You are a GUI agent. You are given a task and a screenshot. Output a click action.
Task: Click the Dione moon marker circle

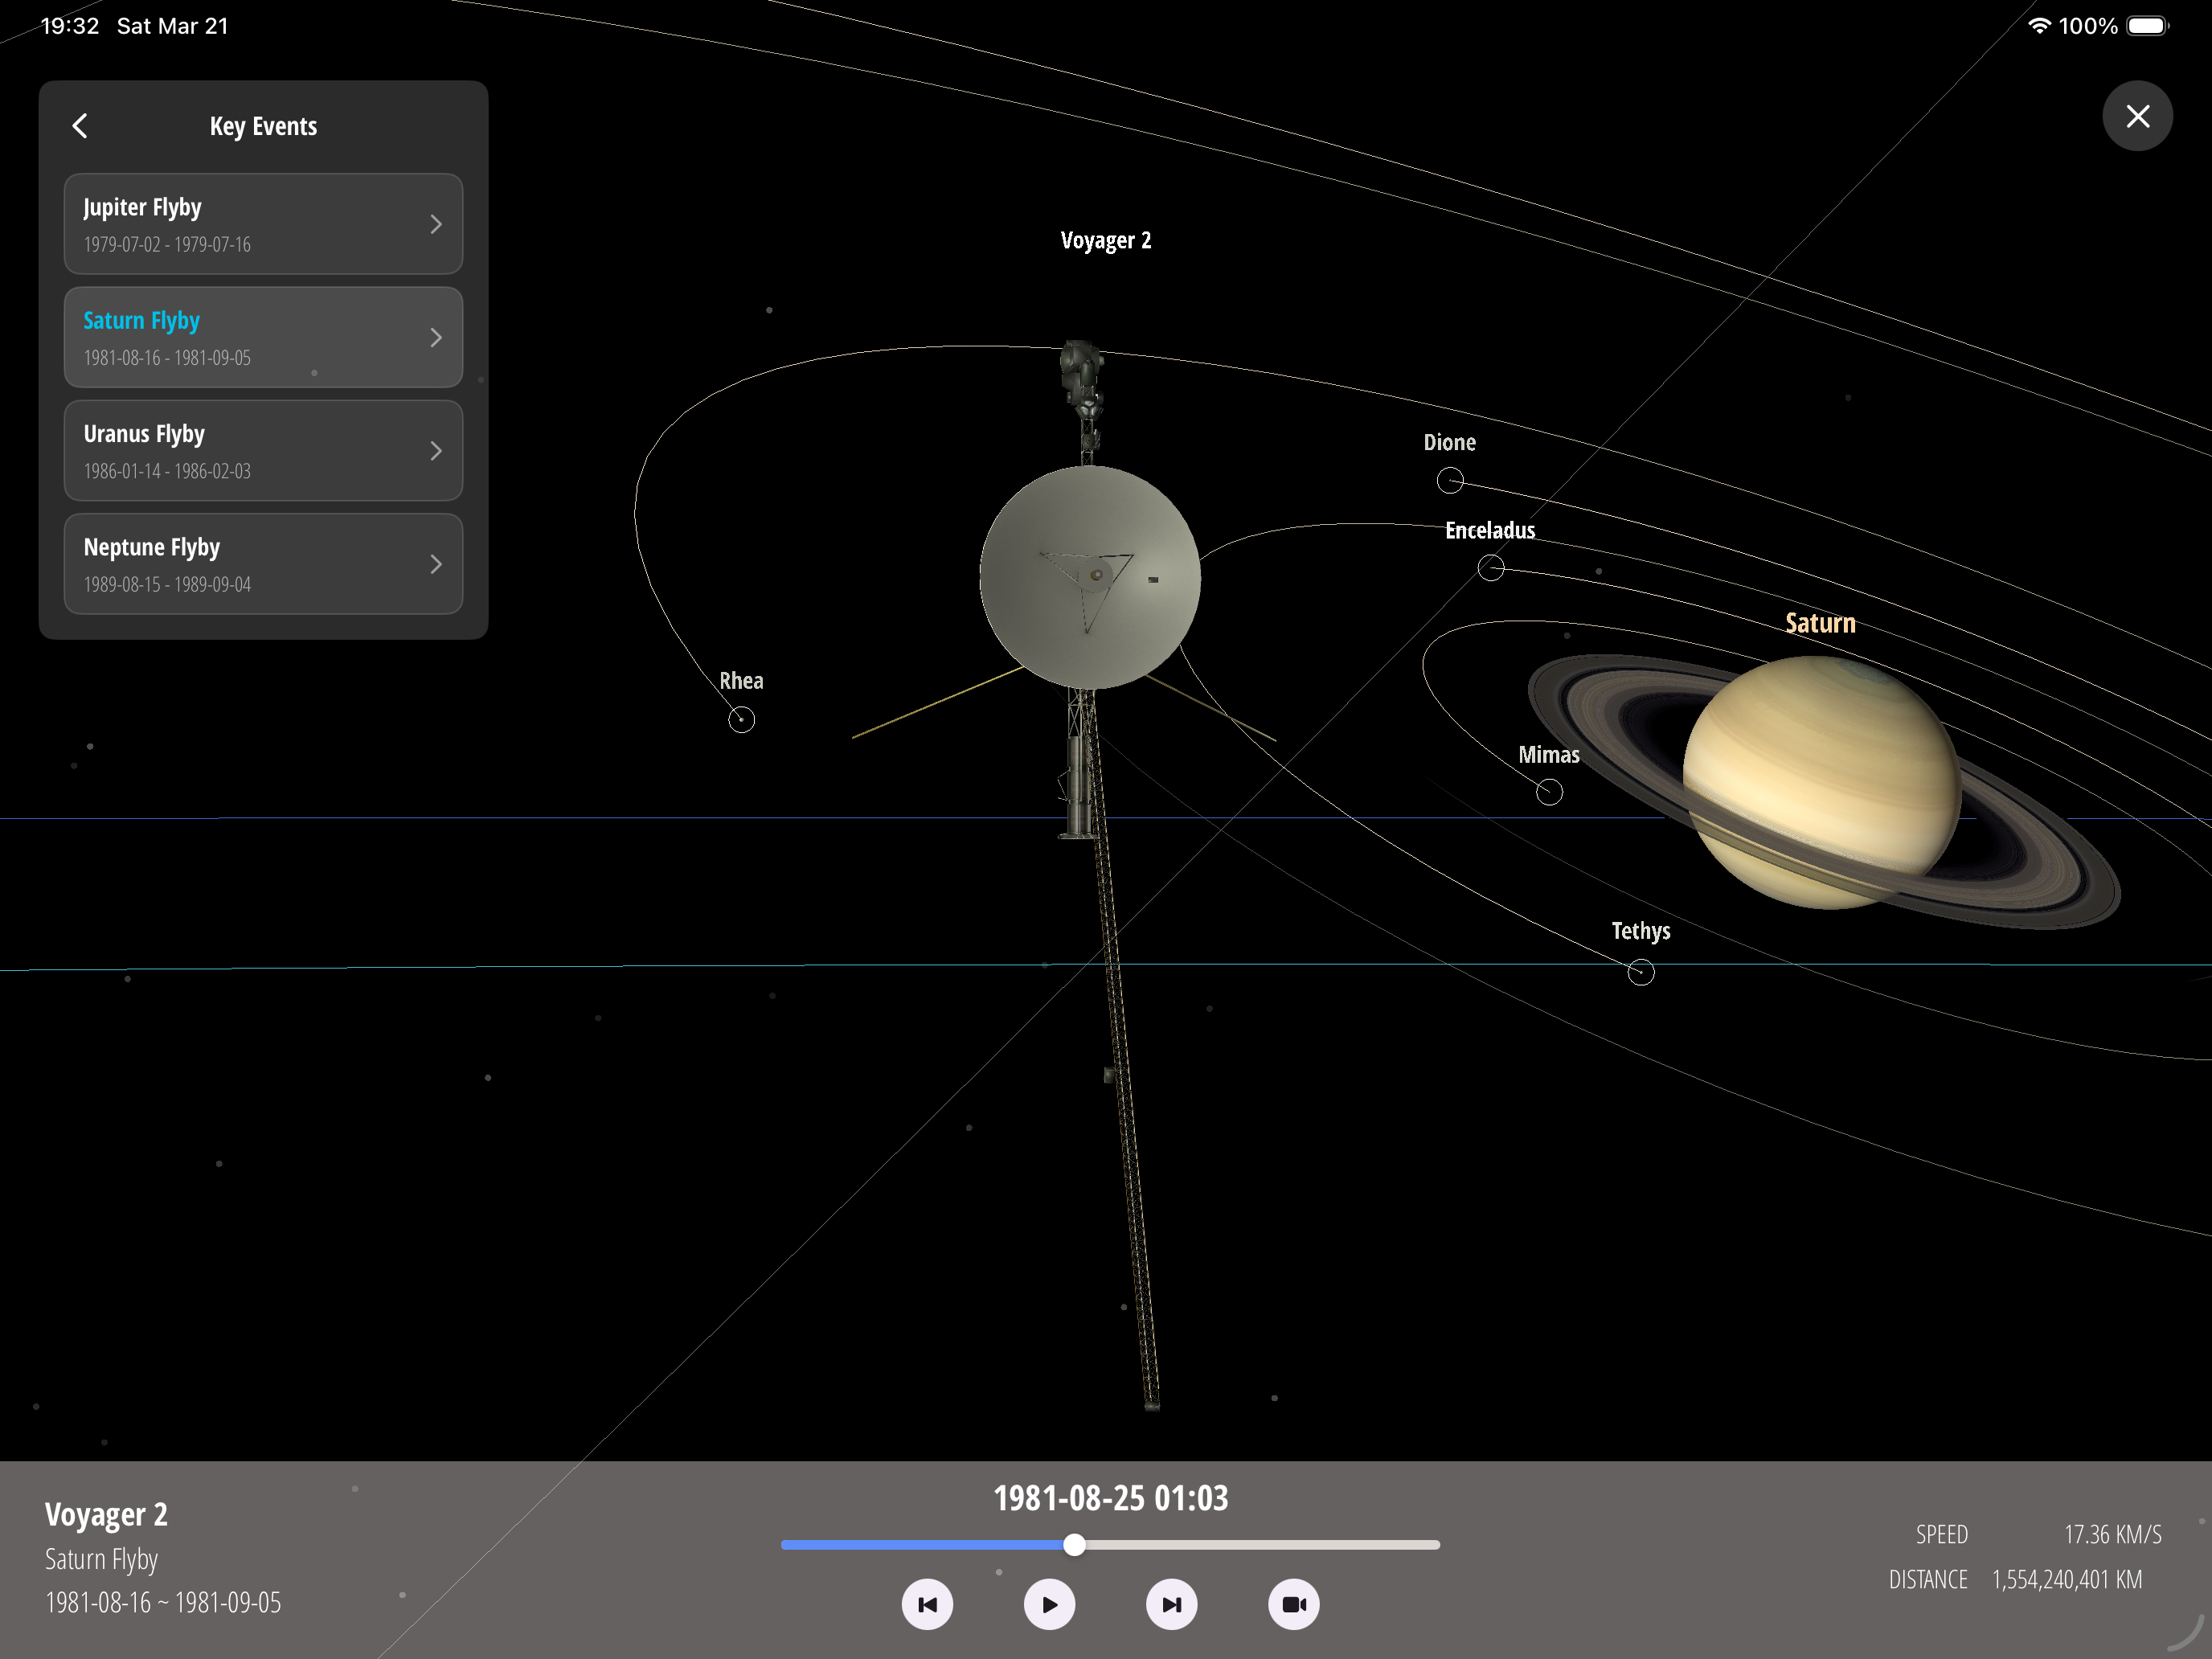pos(1450,481)
